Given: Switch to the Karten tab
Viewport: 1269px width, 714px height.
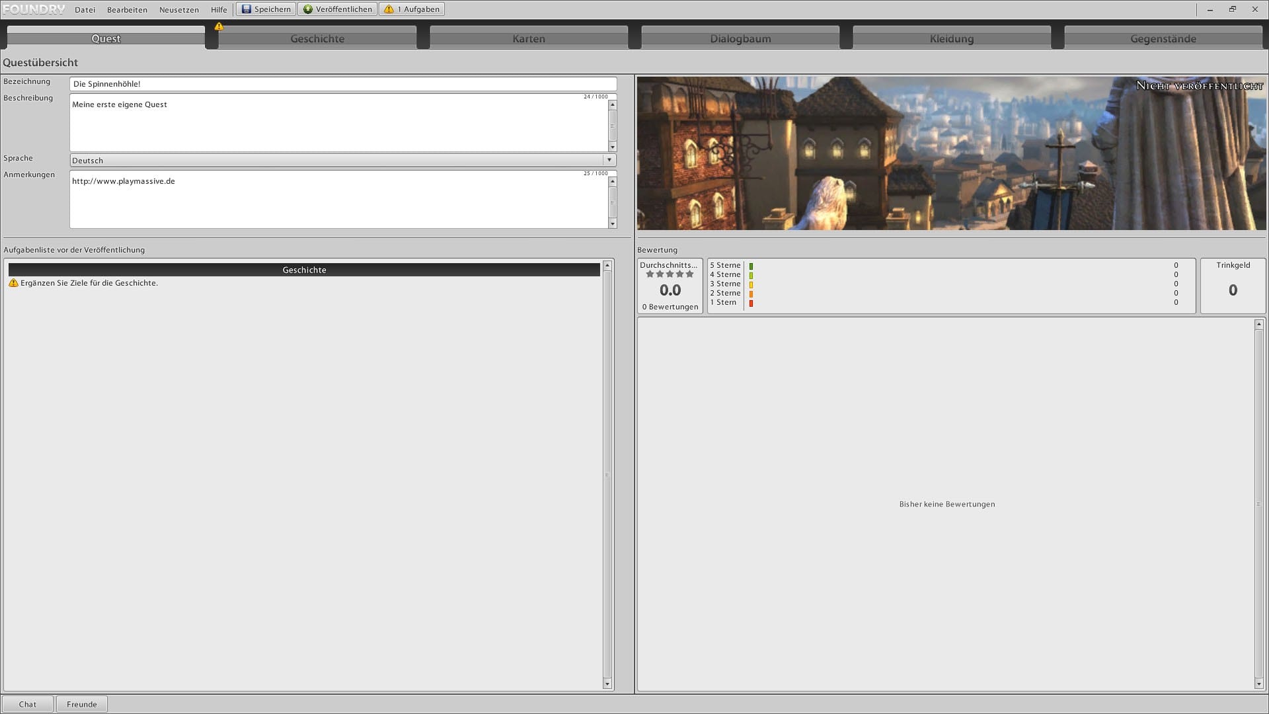Looking at the screenshot, I should 529,38.
